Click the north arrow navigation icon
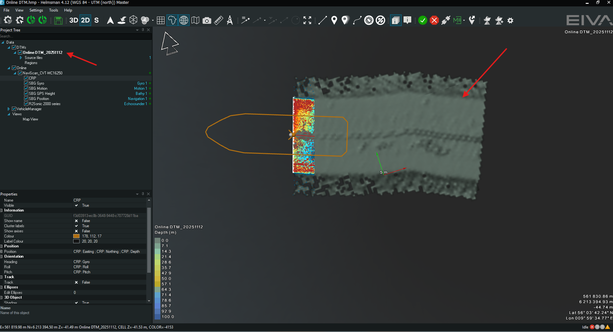The height and width of the screenshot is (332, 613). (x=110, y=21)
